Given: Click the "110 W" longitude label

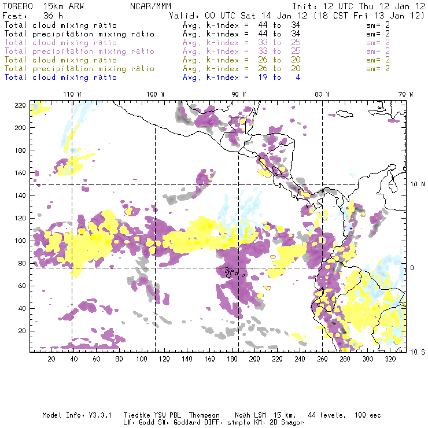Looking at the screenshot, I should pyautogui.click(x=72, y=94).
